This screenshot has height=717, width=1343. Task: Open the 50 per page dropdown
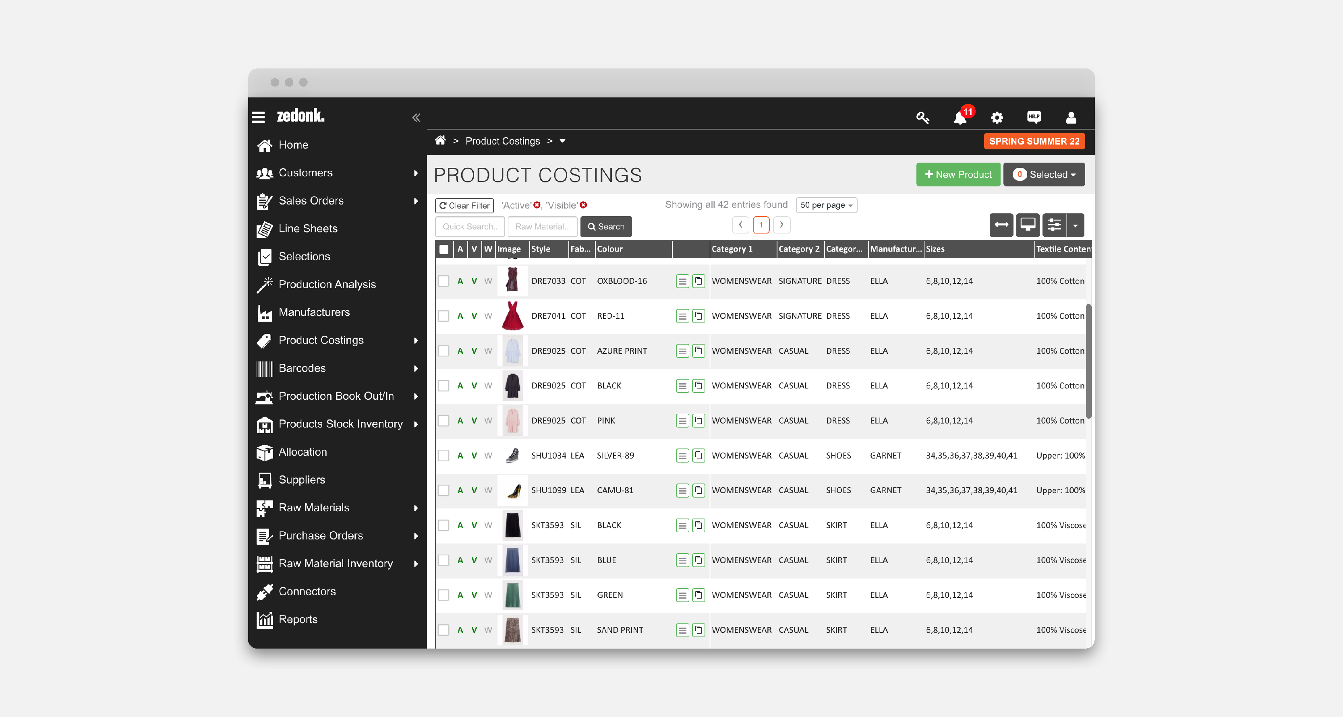[826, 205]
